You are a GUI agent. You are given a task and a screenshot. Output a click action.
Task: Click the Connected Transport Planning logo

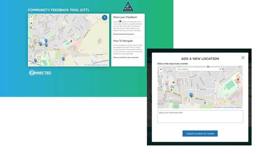click(40, 73)
